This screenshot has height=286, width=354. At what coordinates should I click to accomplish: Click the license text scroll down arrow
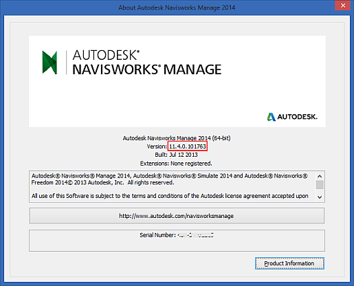coord(320,197)
